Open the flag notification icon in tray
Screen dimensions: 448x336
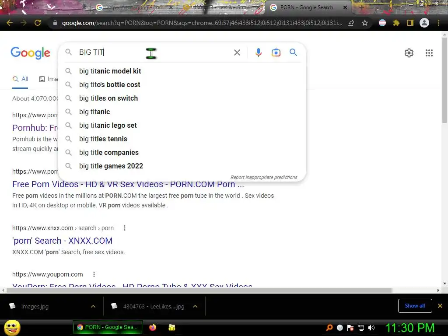tap(350, 328)
